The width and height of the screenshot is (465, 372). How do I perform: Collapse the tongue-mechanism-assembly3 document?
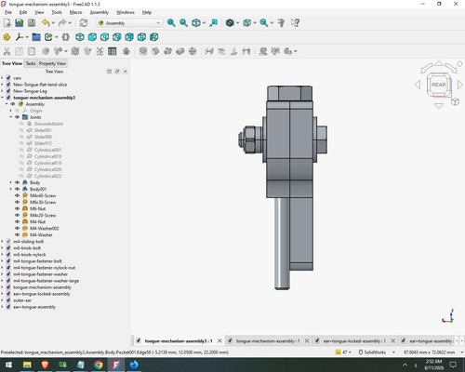pyautogui.click(x=2, y=98)
